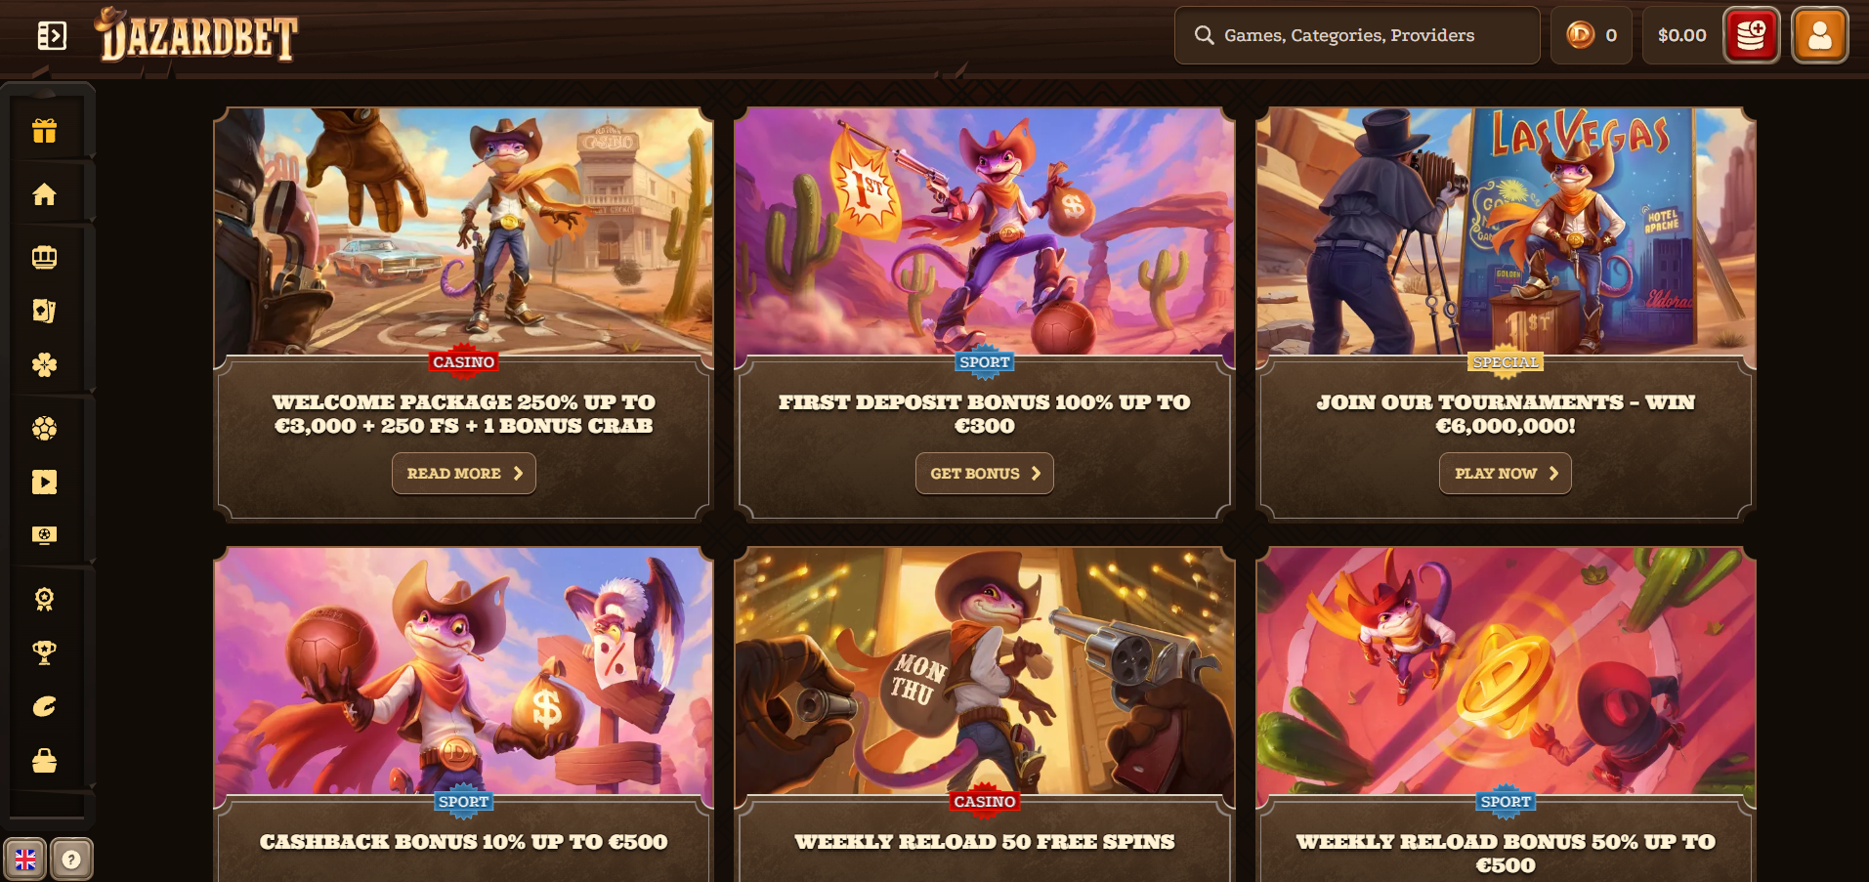The width and height of the screenshot is (1869, 882).
Task: Click the $0.00 balance display
Action: pos(1681,36)
